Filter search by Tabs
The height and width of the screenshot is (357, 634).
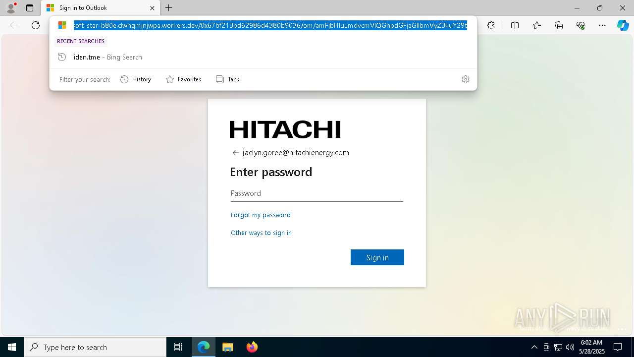click(x=228, y=79)
